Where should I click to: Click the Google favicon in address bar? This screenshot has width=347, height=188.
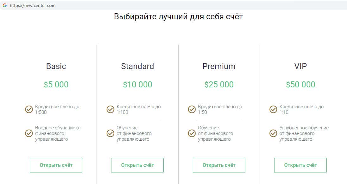(5, 5)
